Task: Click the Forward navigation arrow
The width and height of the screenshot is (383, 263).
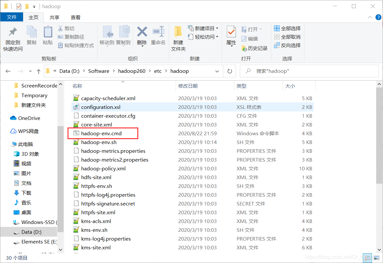Action: pyautogui.click(x=20, y=71)
